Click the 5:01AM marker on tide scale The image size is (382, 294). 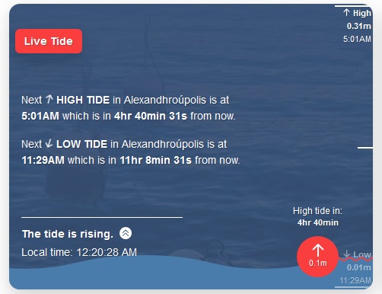pyautogui.click(x=357, y=39)
